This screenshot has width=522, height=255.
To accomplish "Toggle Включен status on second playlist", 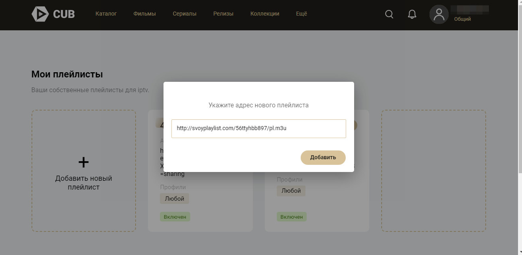I will pyautogui.click(x=292, y=217).
